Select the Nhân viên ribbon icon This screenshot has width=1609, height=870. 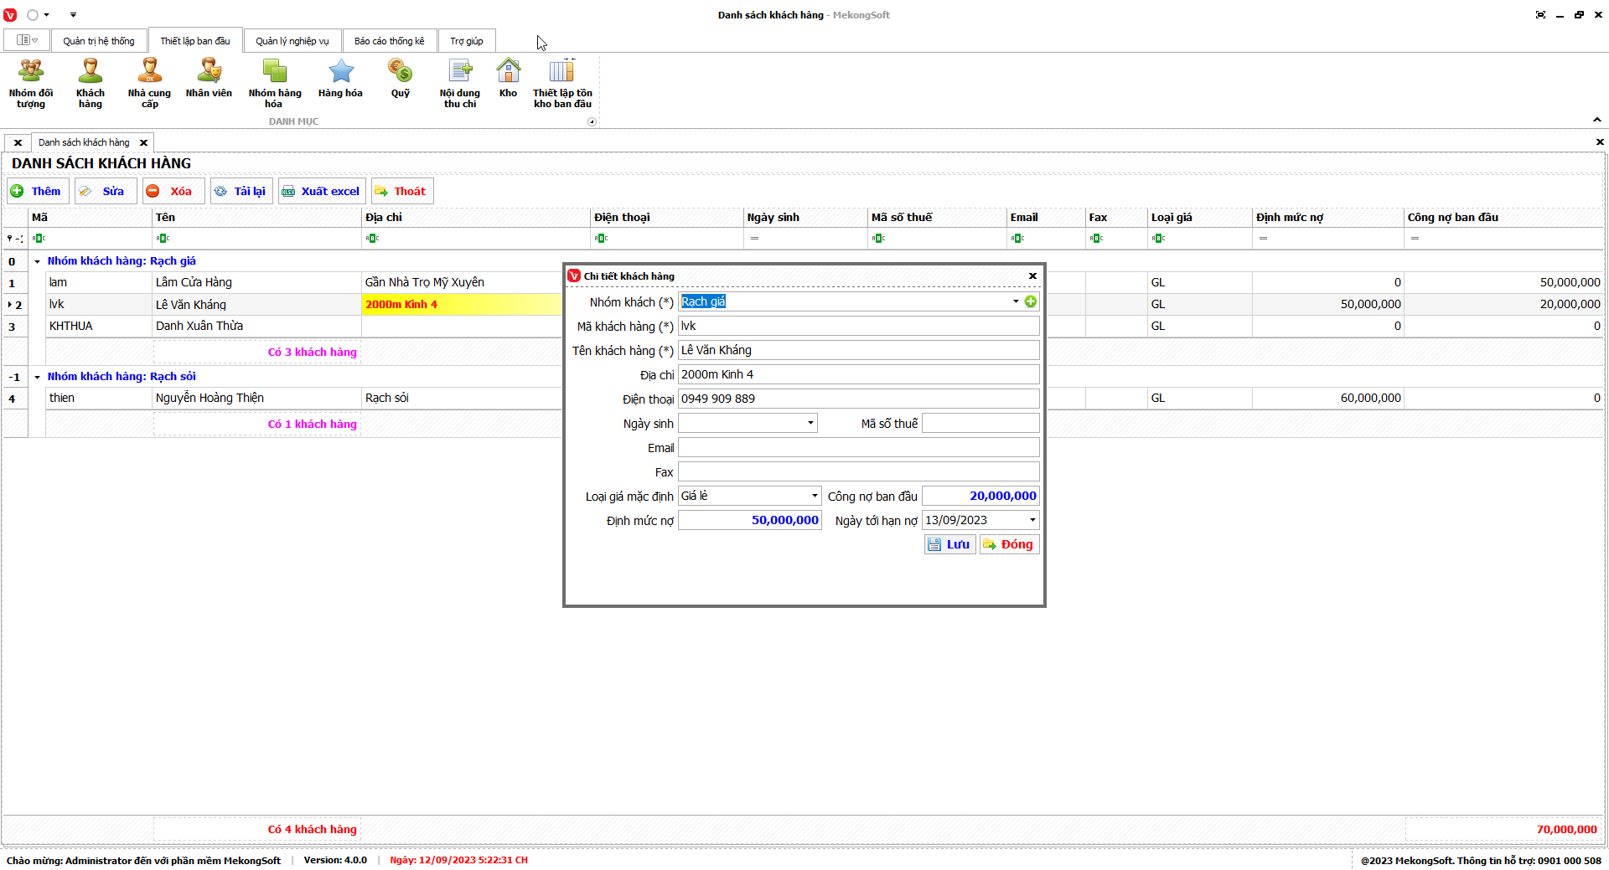point(209,80)
